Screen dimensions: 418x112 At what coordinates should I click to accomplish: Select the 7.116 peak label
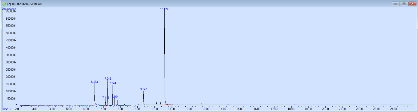(x=106, y=98)
